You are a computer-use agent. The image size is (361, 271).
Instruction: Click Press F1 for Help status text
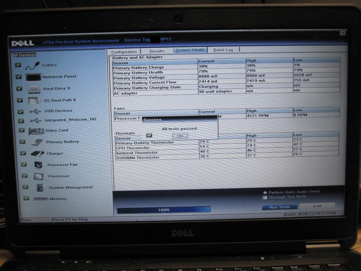tap(71, 219)
